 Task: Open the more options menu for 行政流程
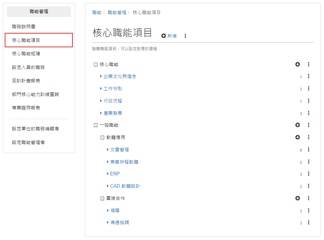(309, 101)
